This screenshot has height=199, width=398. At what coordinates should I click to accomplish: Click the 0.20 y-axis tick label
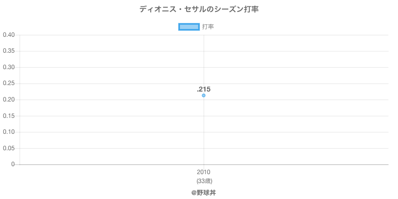8,99
